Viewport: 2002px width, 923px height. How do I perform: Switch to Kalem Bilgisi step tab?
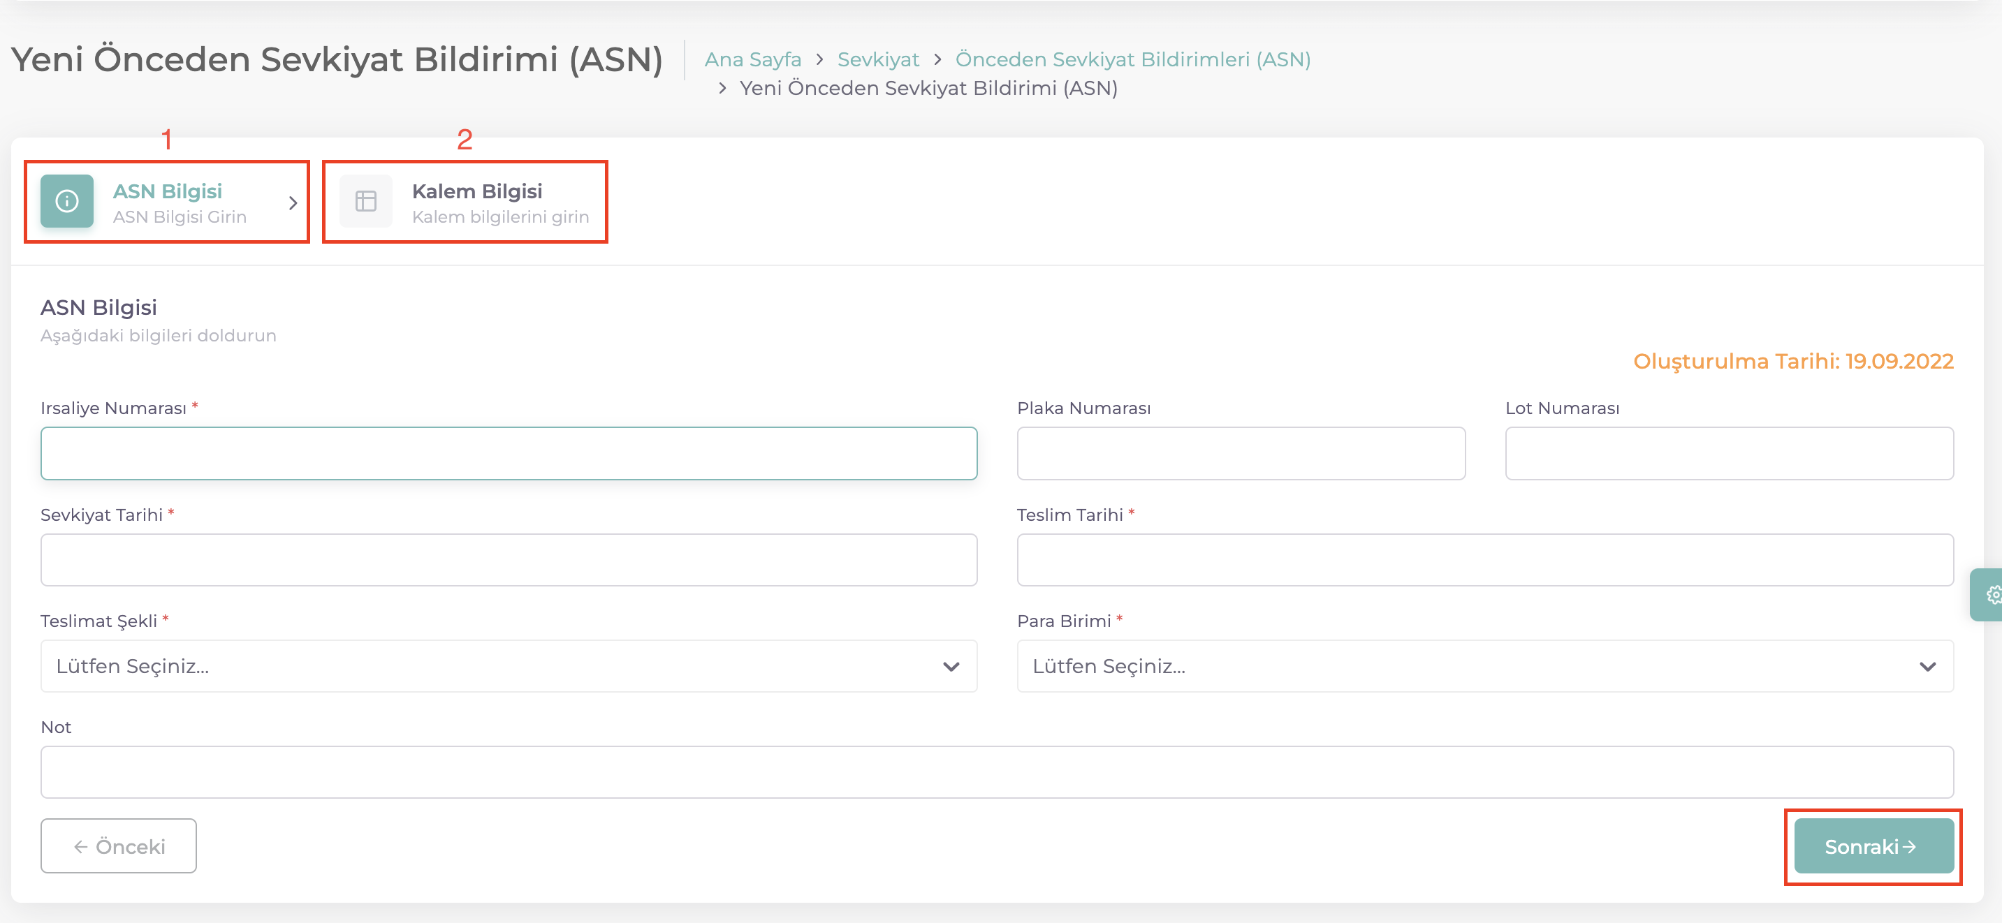(477, 201)
